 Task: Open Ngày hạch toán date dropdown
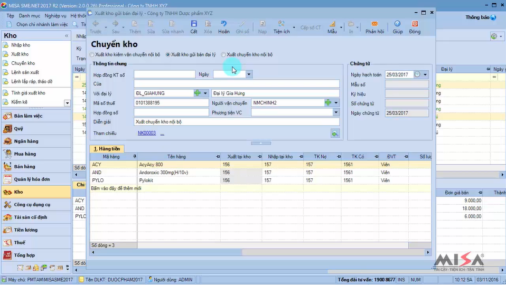click(425, 74)
